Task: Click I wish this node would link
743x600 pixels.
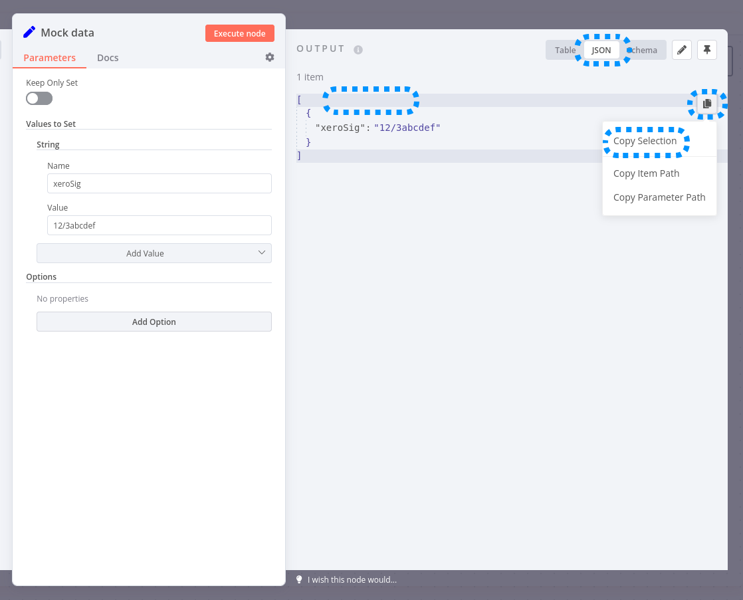Action: pyautogui.click(x=352, y=579)
